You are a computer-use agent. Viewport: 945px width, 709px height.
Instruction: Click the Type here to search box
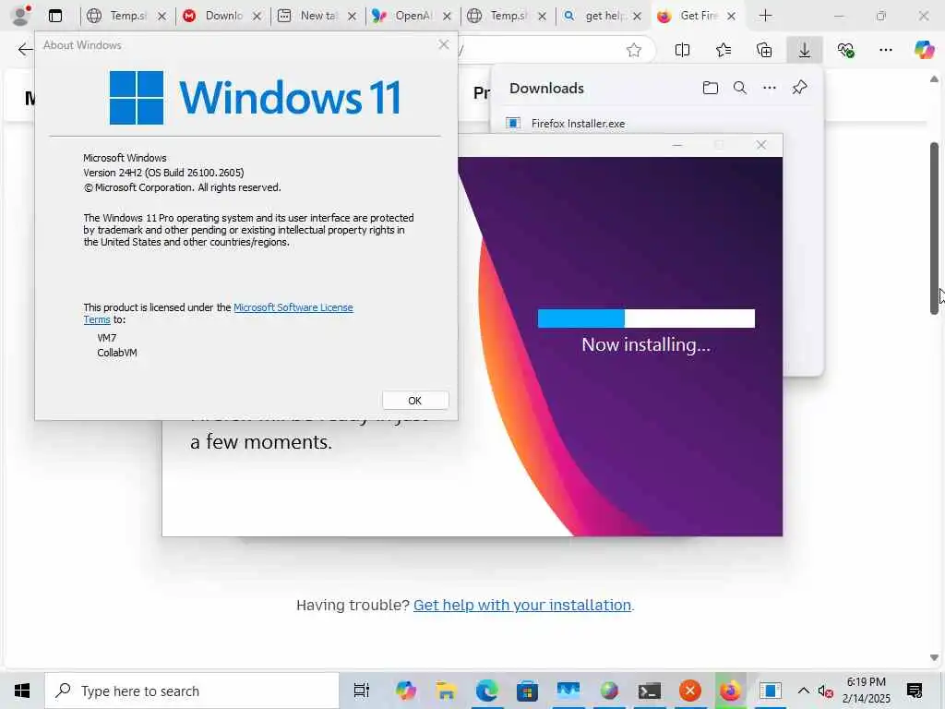click(x=192, y=691)
